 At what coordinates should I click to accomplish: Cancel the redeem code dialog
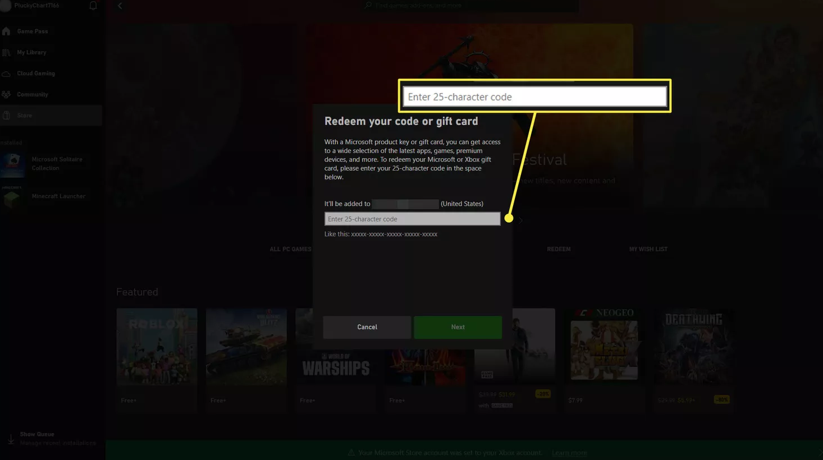click(367, 327)
